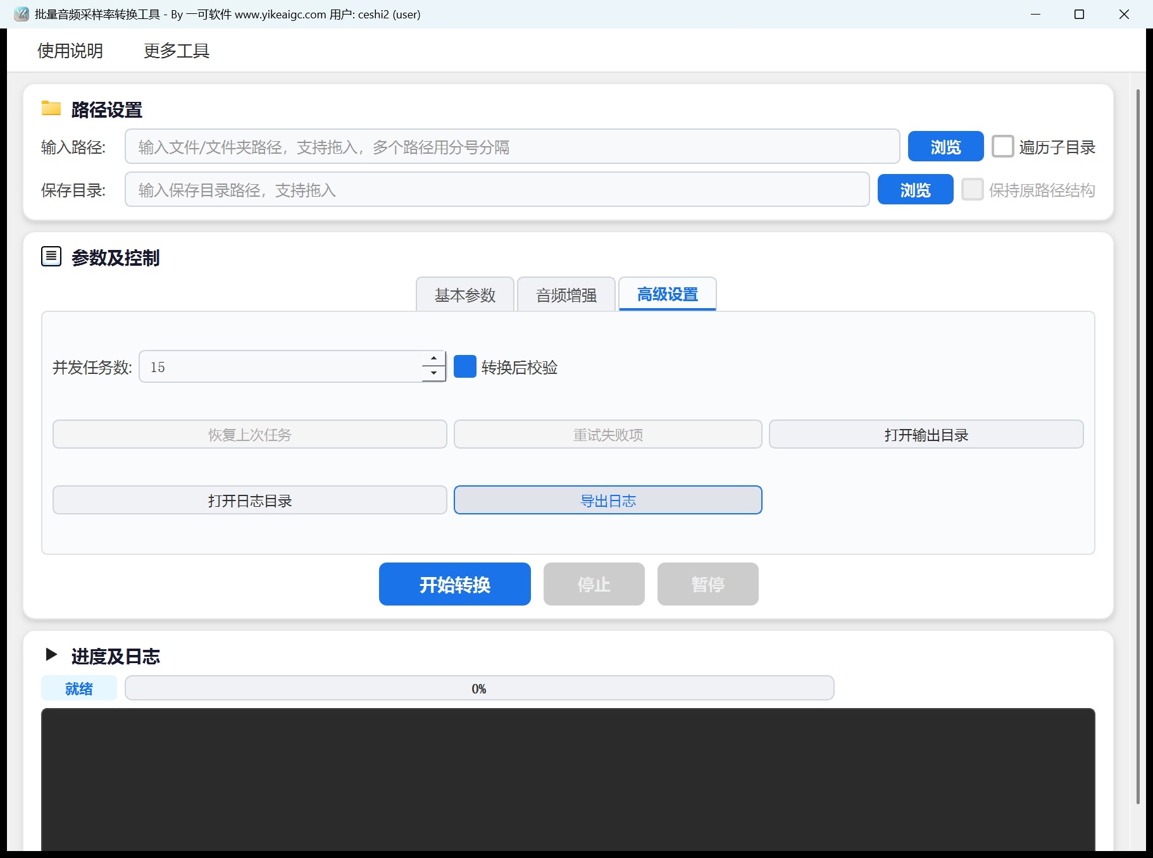Click the 打开日志目录 button
Image resolution: width=1153 pixels, height=858 pixels.
pos(250,500)
